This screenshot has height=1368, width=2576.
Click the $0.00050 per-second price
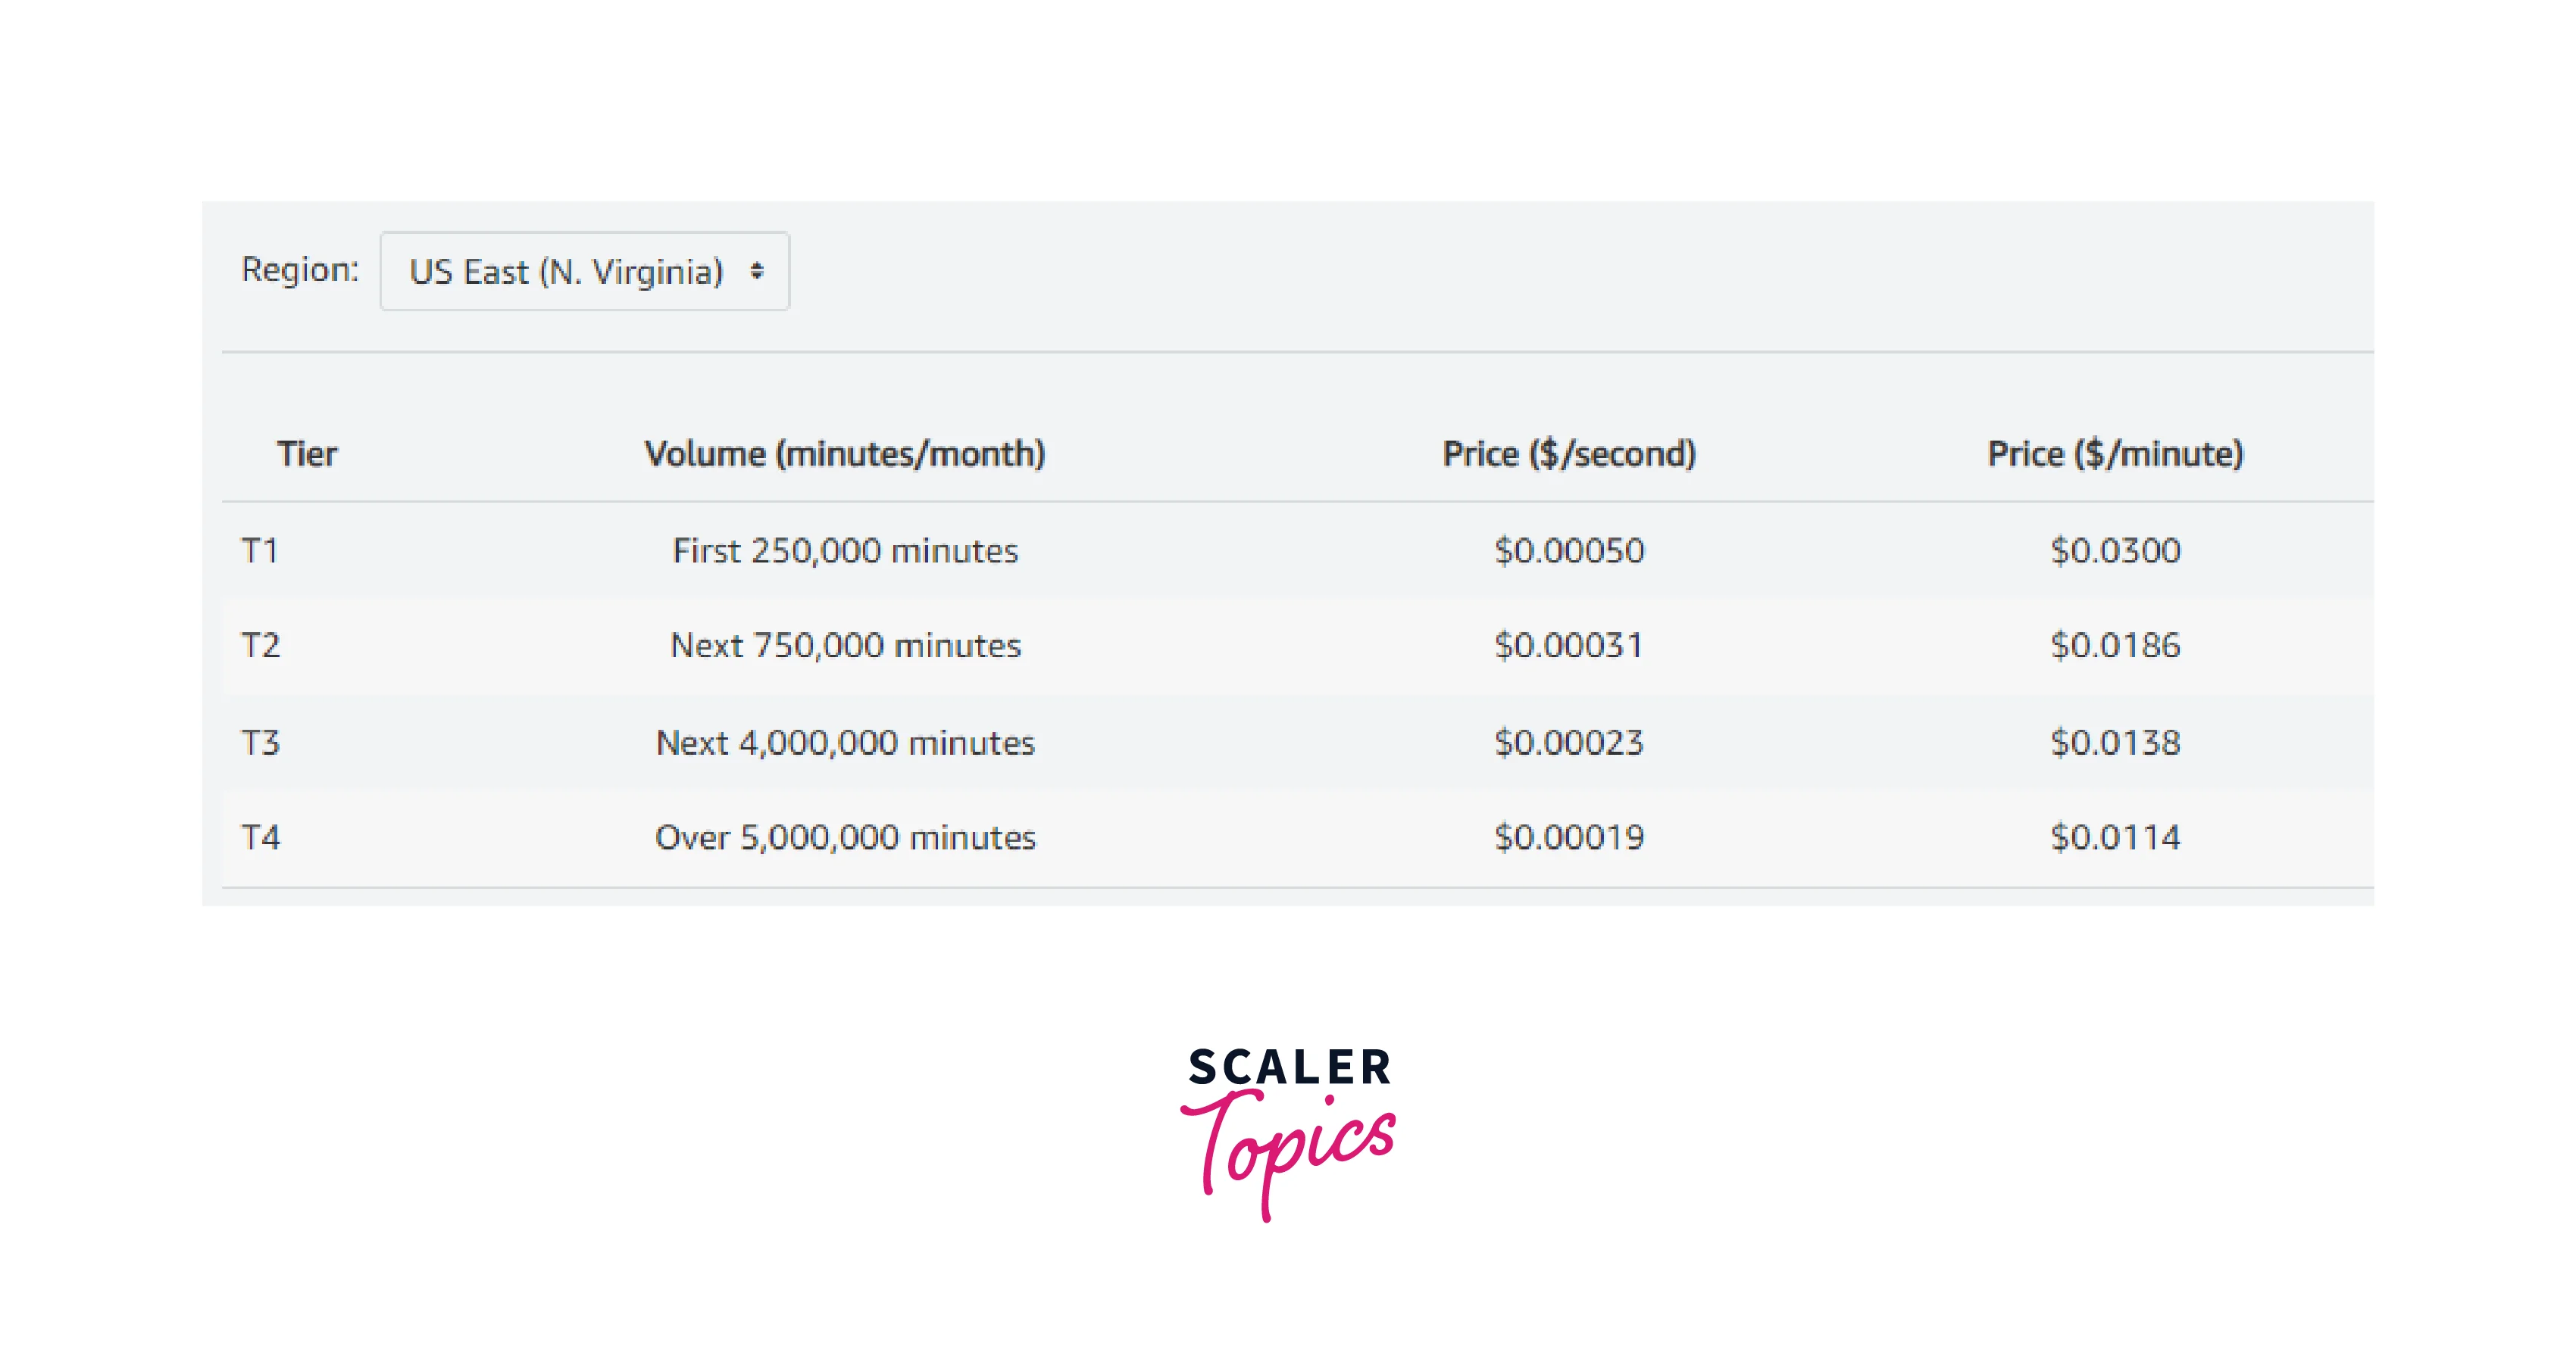1569,550
